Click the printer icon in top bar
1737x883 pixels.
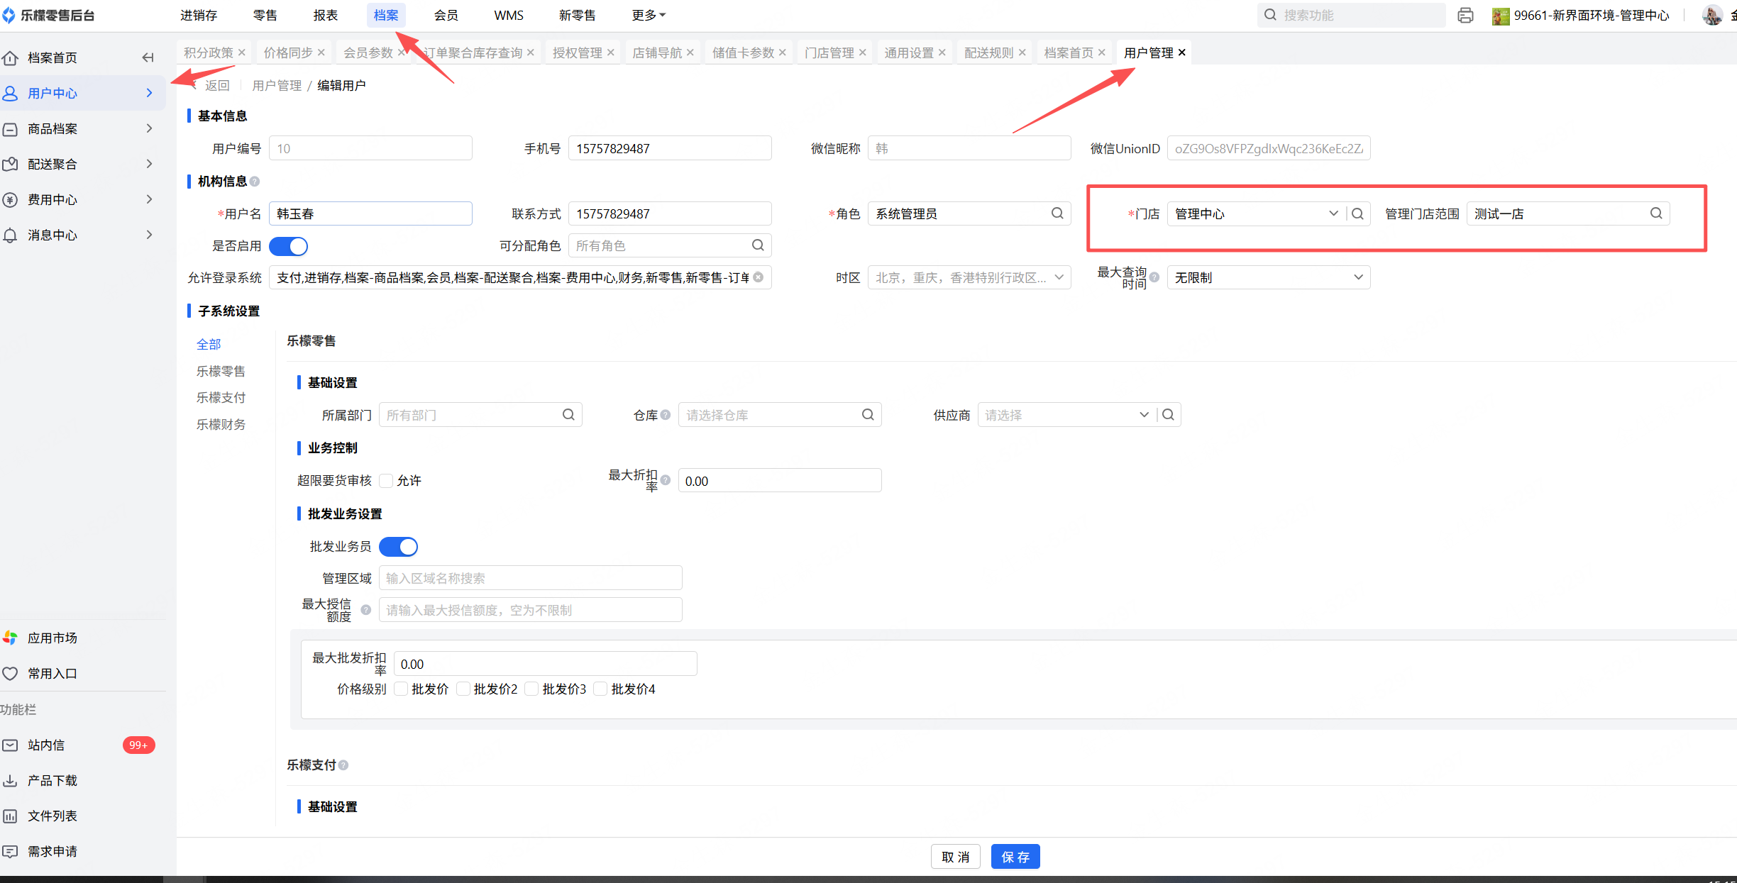pos(1465,16)
